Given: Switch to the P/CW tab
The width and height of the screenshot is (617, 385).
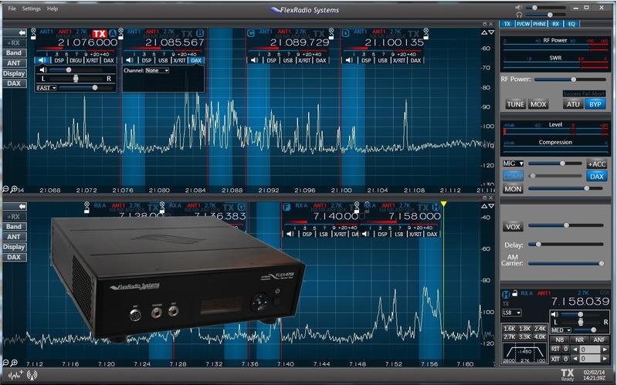Looking at the screenshot, I should click(523, 24).
